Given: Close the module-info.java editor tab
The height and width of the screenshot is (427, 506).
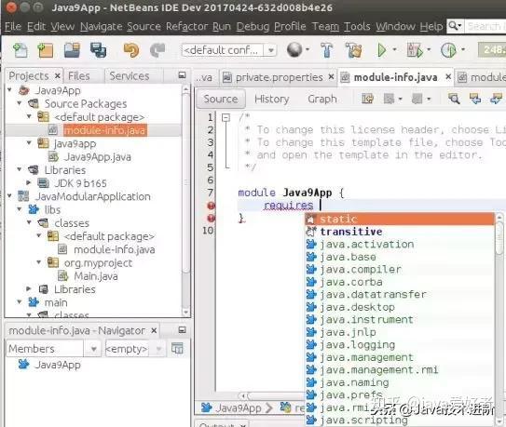Looking at the screenshot, I should pos(448,76).
